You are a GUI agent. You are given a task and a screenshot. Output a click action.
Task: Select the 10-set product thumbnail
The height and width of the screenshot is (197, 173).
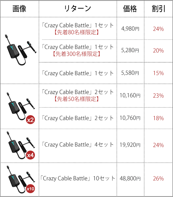[x=21, y=179]
